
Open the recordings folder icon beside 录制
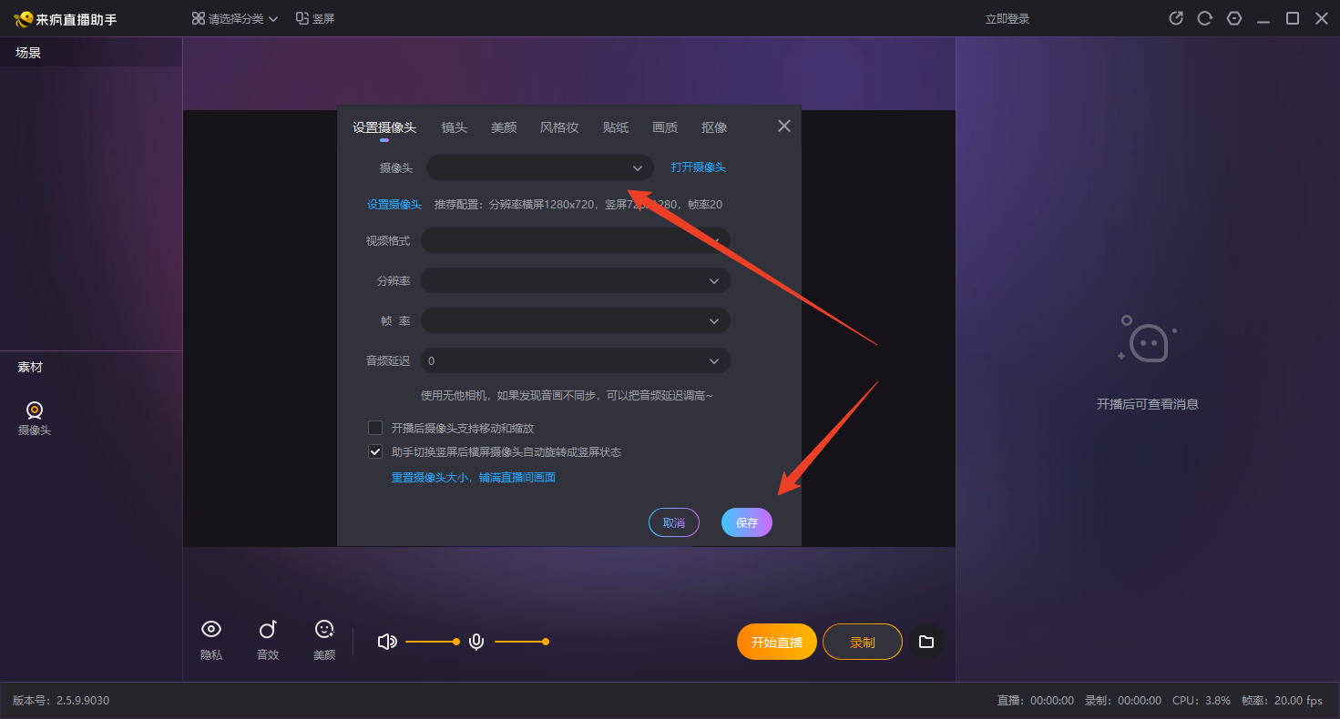pos(926,642)
